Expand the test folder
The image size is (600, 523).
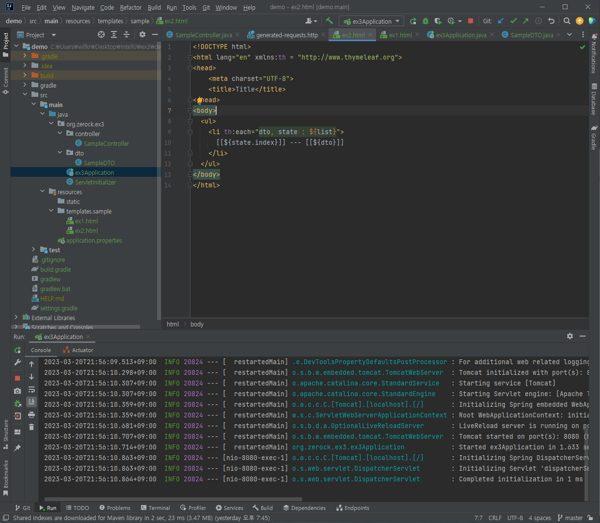click(33, 250)
